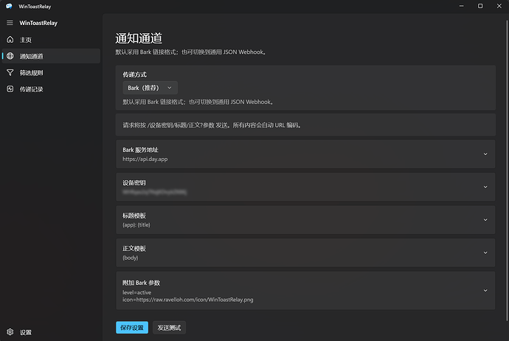Click the history icon for 传递记录
Viewport: 509px width, 341px height.
point(10,89)
